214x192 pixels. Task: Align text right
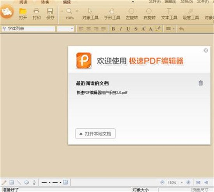pos(96,29)
